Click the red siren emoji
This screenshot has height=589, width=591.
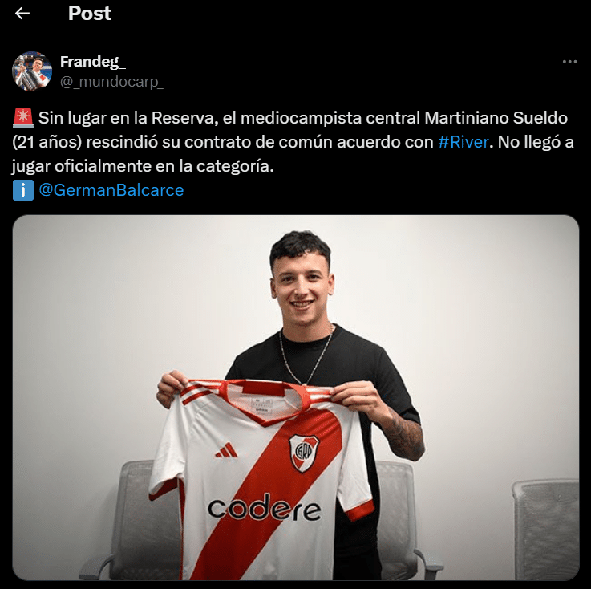[x=23, y=118]
